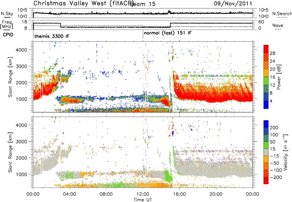The width and height of the screenshot is (292, 202).
Task: Click the power panel 'Slant Range [km]' label
Action: coord(10,77)
